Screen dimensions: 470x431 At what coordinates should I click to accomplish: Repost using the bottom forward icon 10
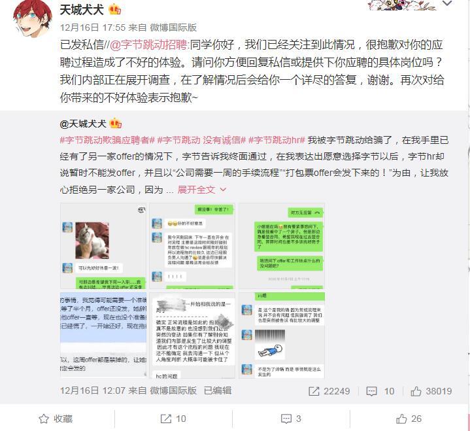pos(173,419)
